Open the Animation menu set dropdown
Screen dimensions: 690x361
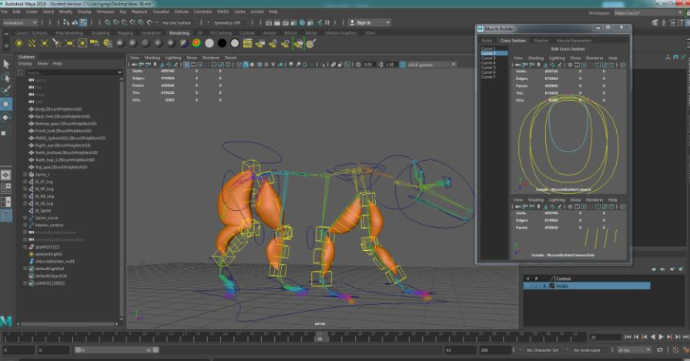pyautogui.click(x=20, y=22)
